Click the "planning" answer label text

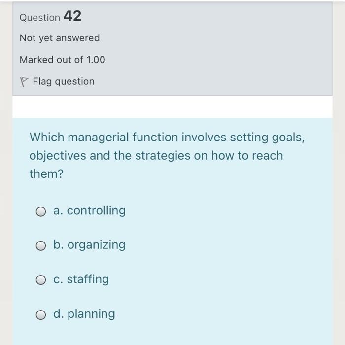click(91, 314)
